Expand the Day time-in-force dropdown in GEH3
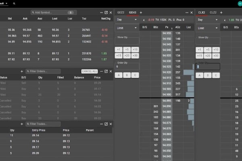Viewport: 242px width, 161px height. [x=127, y=19]
